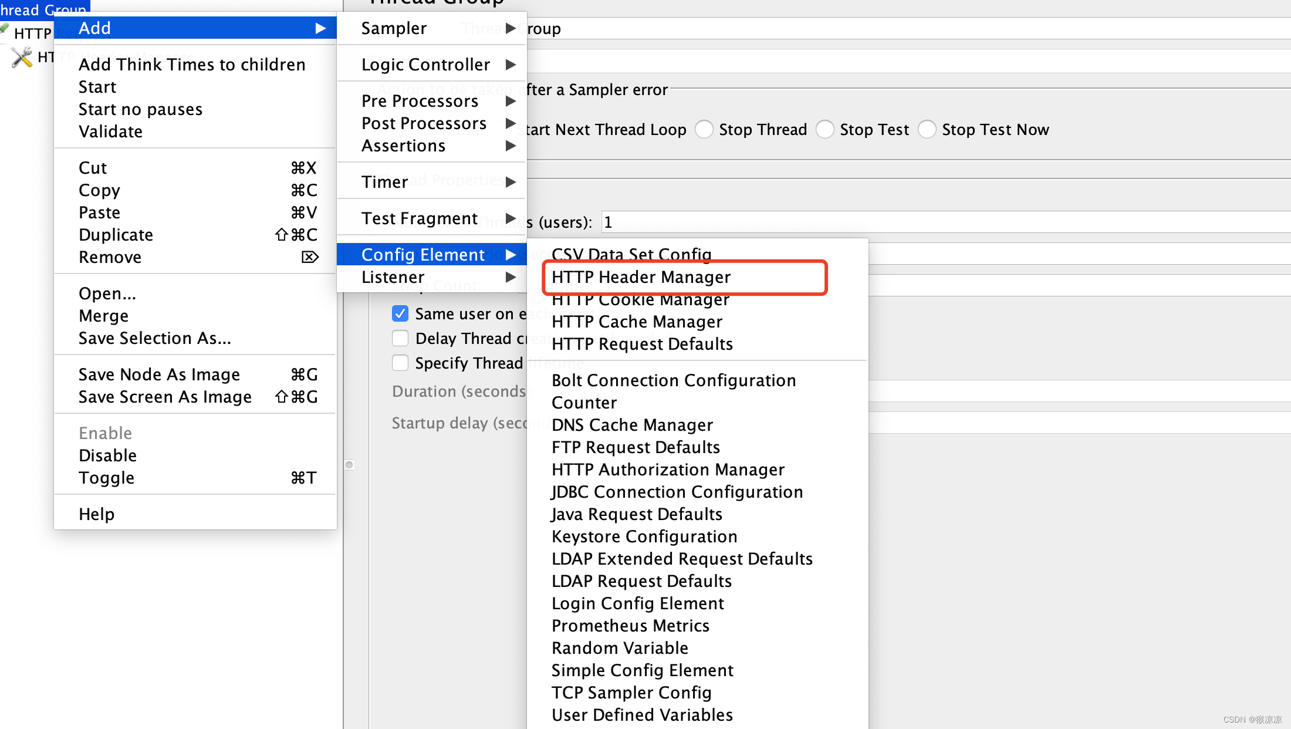Add DNS Cache Manager
The width and height of the screenshot is (1291, 729).
click(698, 425)
